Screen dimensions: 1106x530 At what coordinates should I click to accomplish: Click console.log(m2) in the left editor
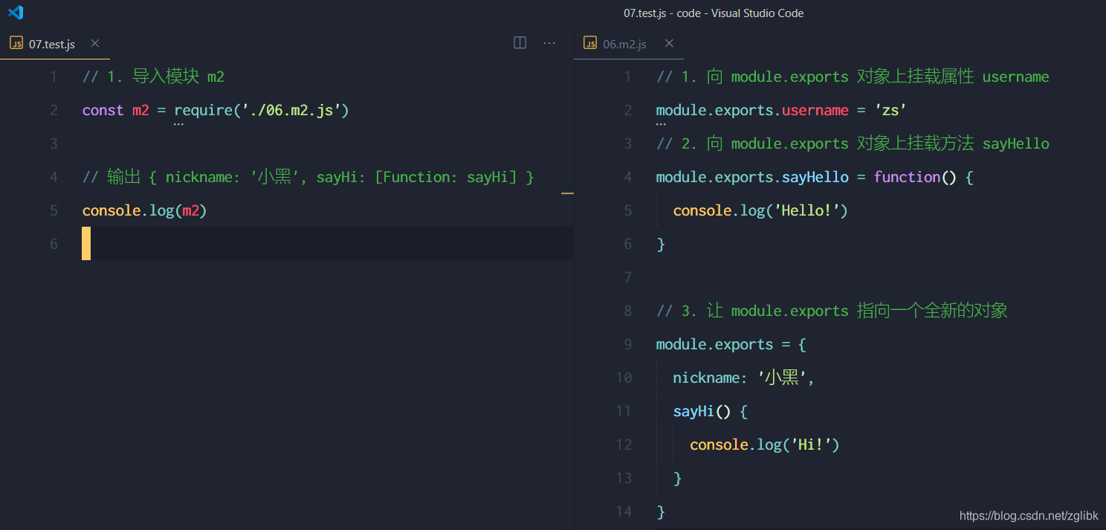click(x=144, y=210)
